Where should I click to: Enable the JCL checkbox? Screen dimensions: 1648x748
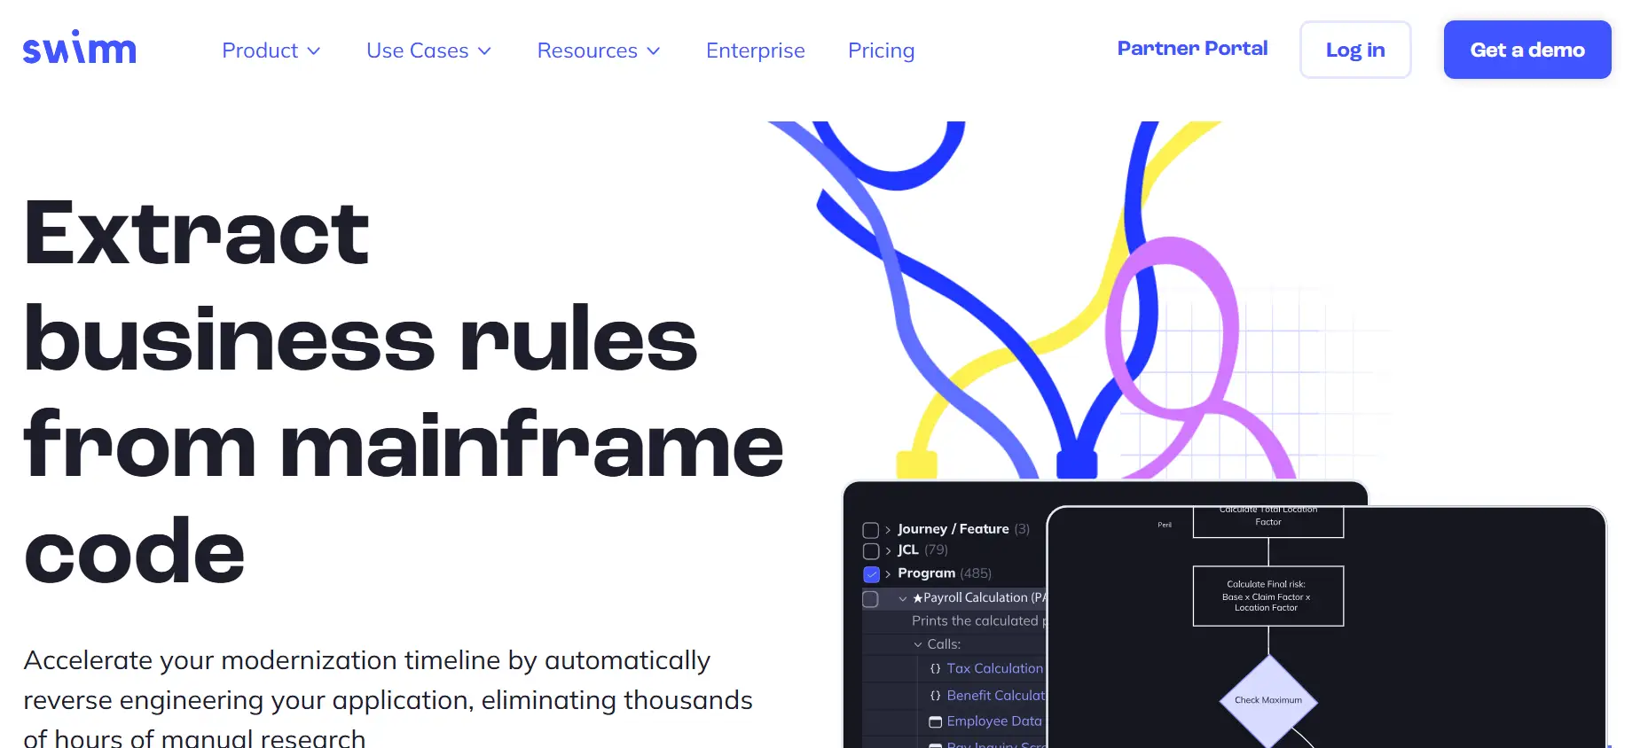coord(870,551)
